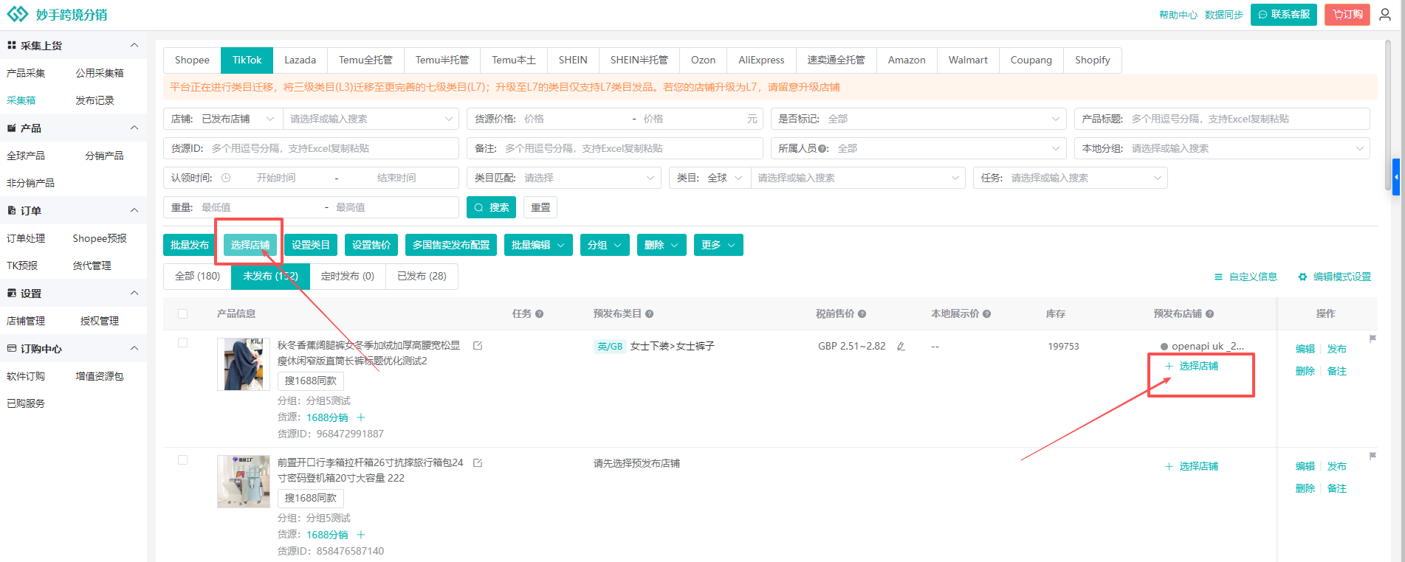Click the 批量发布 button
1405x562 pixels.
[x=190, y=245]
